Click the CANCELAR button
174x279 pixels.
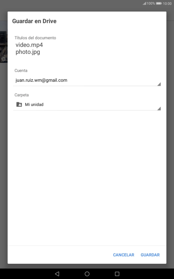coord(123,255)
